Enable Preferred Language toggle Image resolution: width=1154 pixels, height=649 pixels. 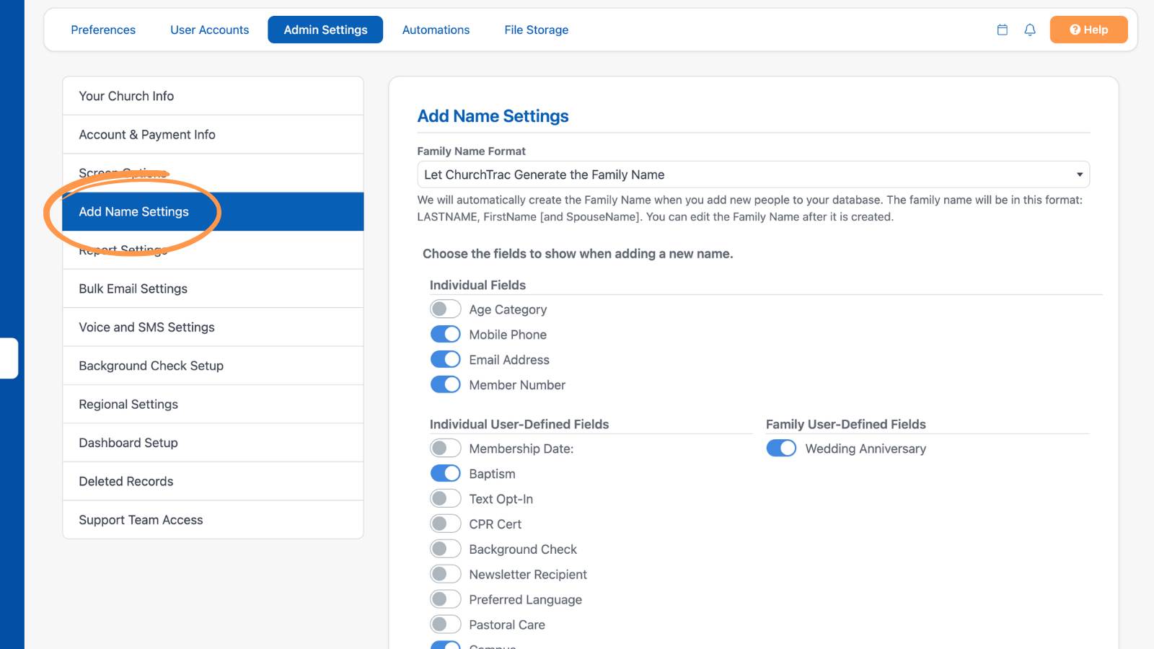click(445, 600)
